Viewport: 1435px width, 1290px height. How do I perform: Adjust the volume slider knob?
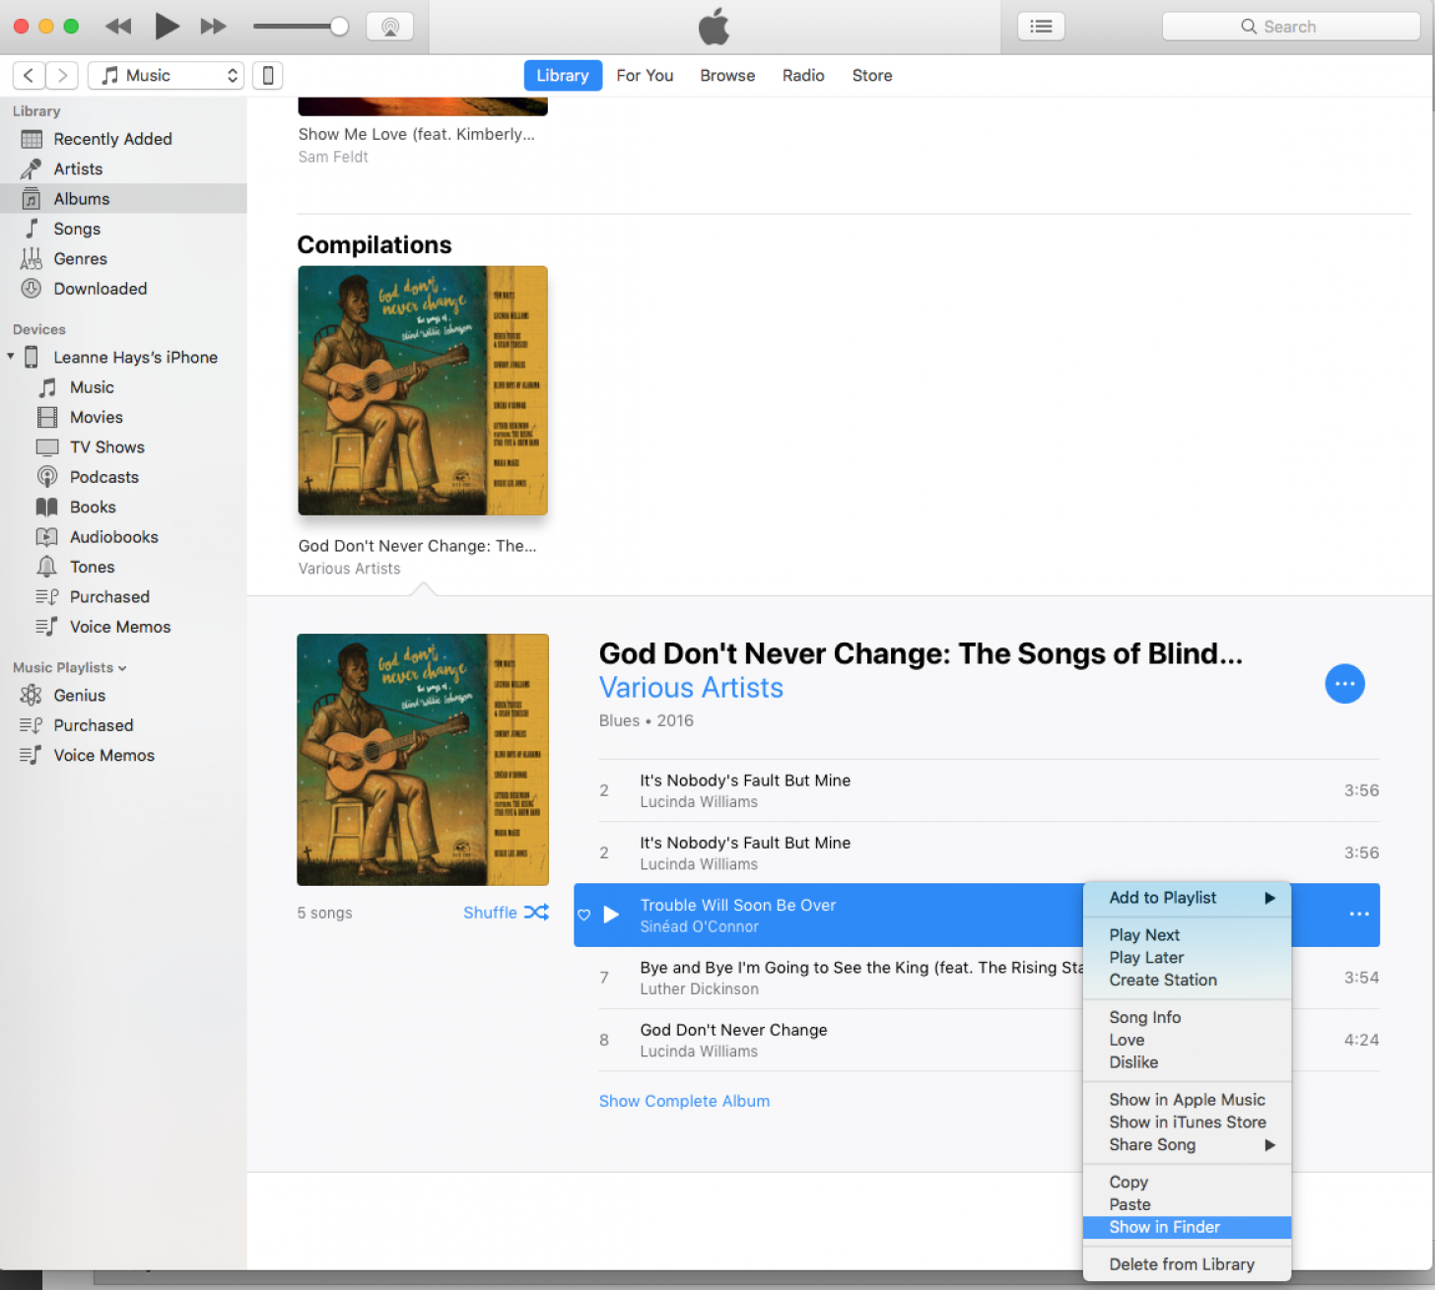click(339, 27)
